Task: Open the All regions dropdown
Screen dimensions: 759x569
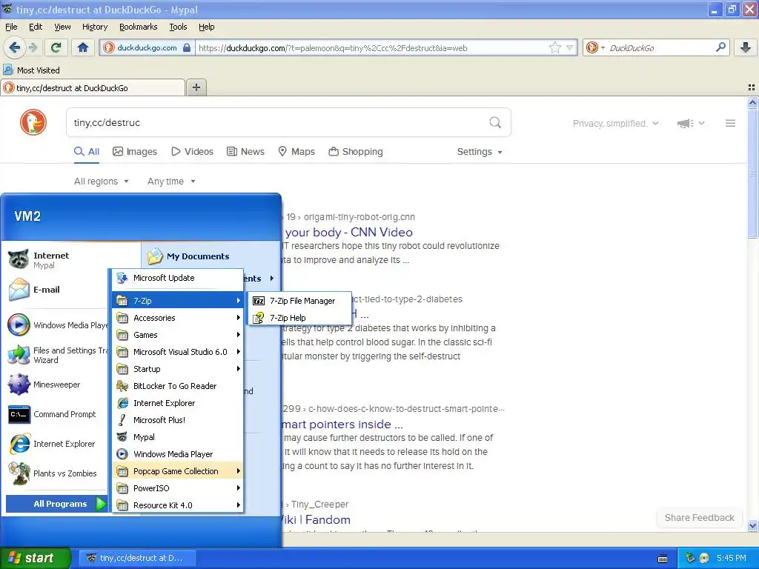Action: coord(101,181)
